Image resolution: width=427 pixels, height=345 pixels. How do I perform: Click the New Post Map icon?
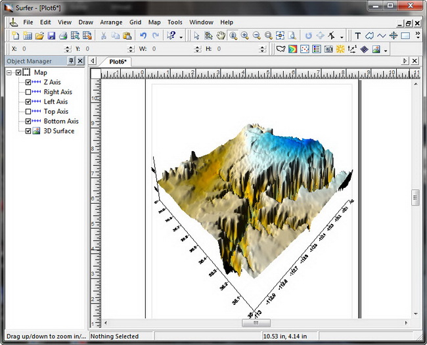305,49
